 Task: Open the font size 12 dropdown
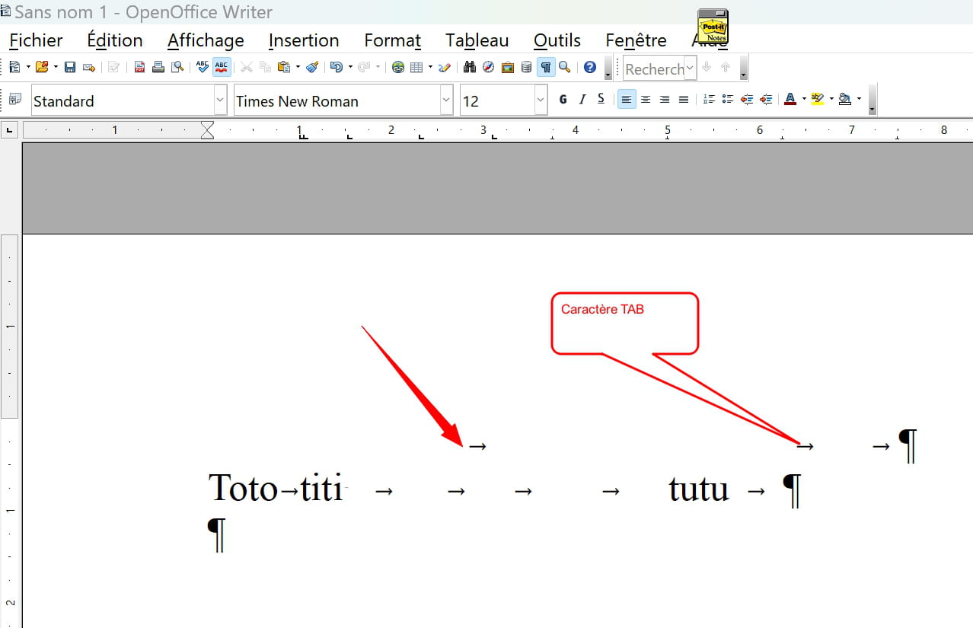tap(541, 100)
